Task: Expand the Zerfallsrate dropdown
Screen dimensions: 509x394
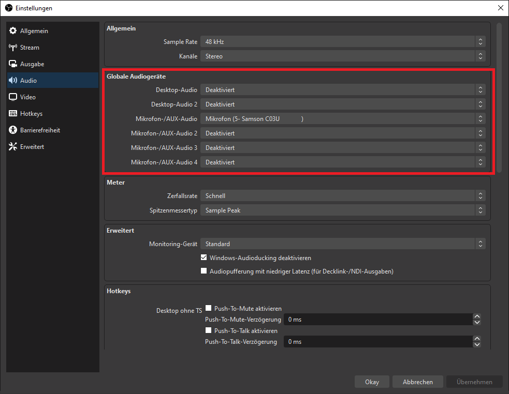Action: point(342,196)
